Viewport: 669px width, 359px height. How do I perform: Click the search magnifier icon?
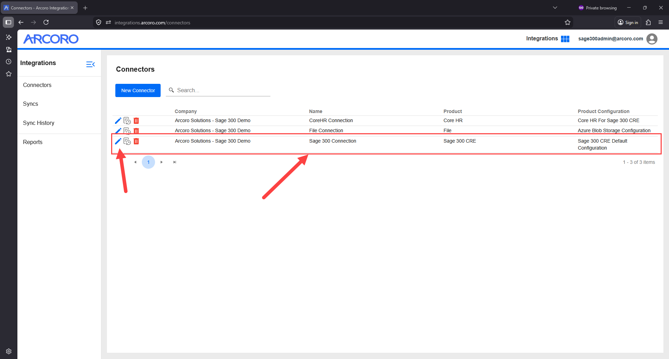171,90
